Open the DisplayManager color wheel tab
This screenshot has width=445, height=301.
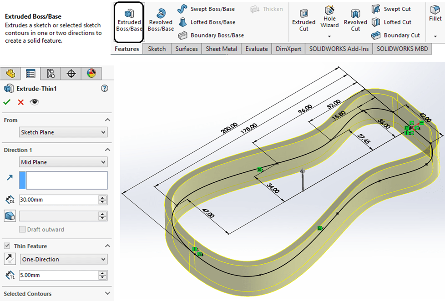click(x=91, y=74)
